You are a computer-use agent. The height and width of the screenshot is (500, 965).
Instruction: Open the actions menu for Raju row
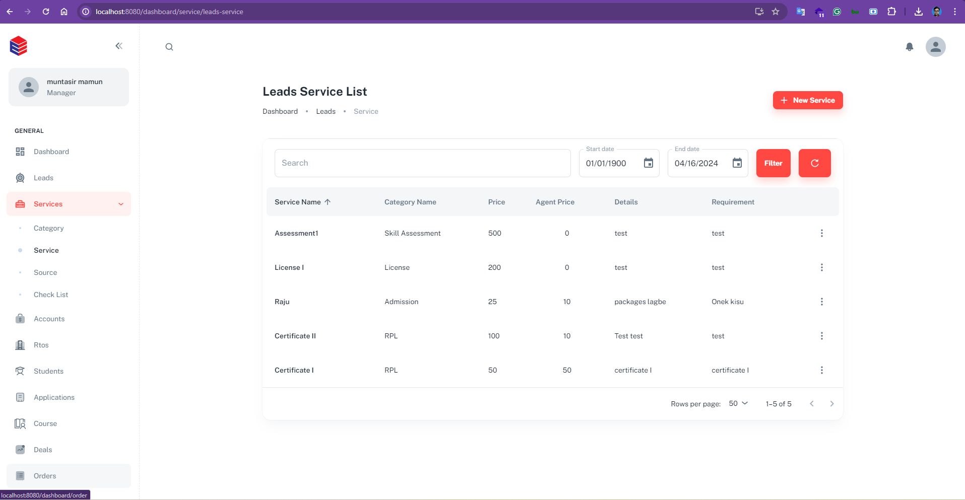pyautogui.click(x=821, y=302)
